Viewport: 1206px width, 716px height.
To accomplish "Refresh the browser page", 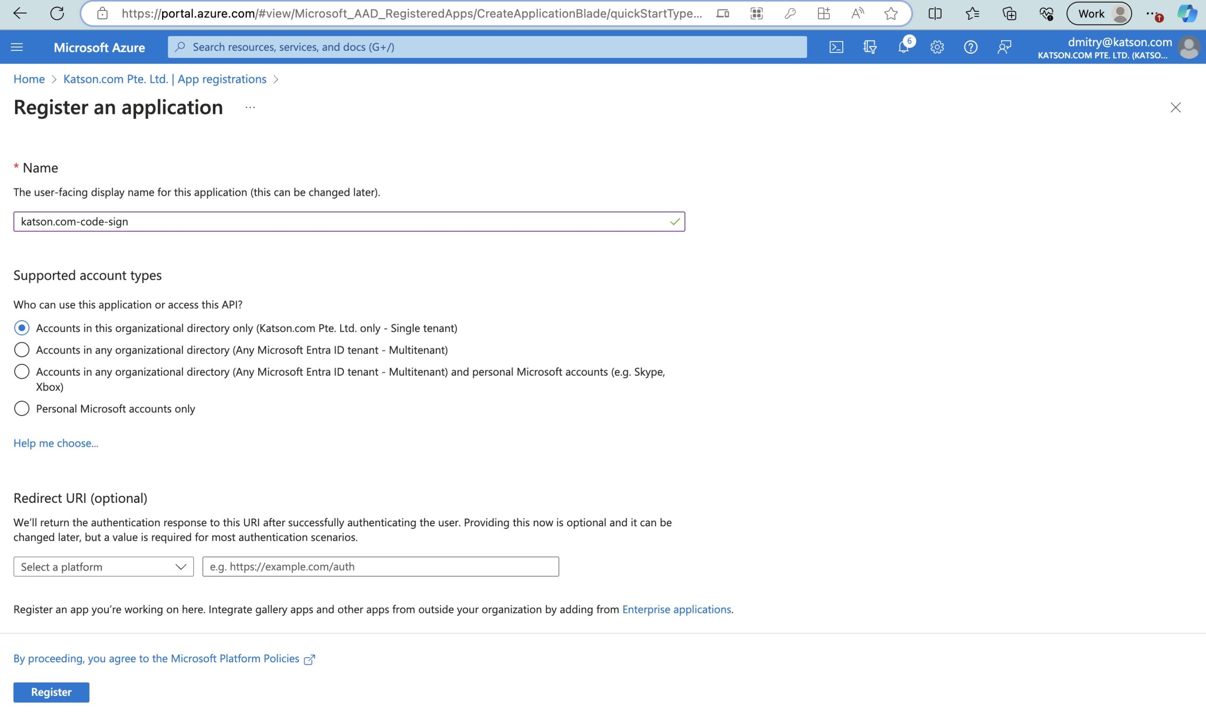I will tap(57, 14).
